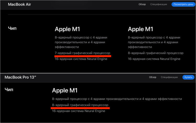Click 16-ядерная Neural Engine under second Air column

click(x=154, y=59)
